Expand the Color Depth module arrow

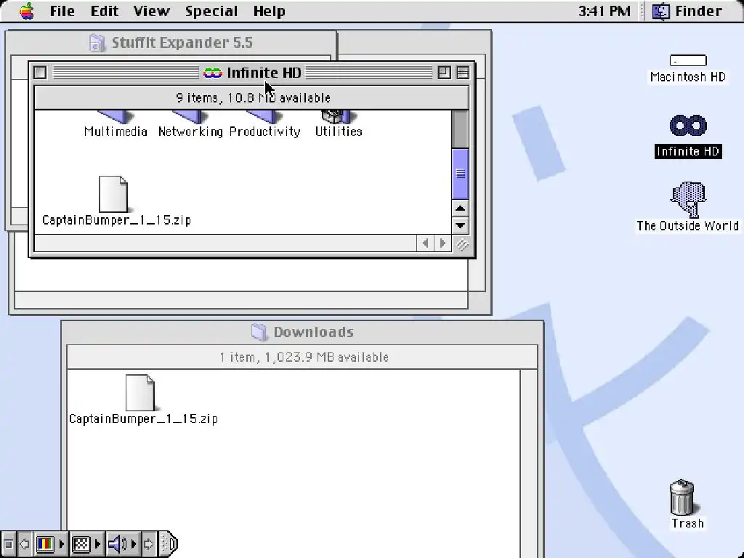pos(61,543)
